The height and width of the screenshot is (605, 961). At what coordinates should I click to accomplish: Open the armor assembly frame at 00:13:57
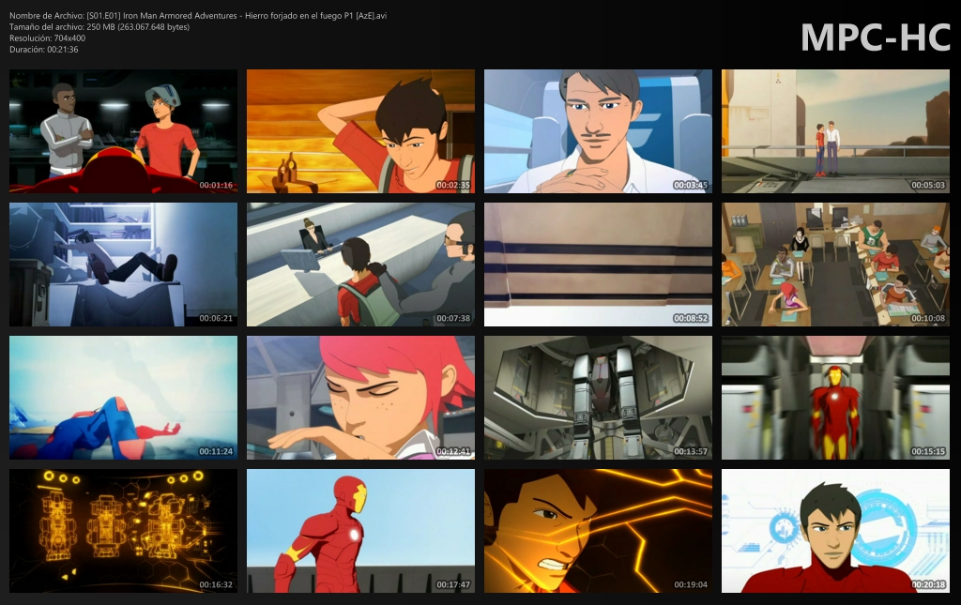[x=598, y=397]
